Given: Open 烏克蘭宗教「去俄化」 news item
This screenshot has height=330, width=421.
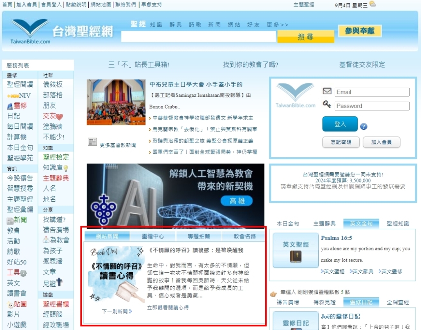Looking at the screenshot, I should coord(205,129).
